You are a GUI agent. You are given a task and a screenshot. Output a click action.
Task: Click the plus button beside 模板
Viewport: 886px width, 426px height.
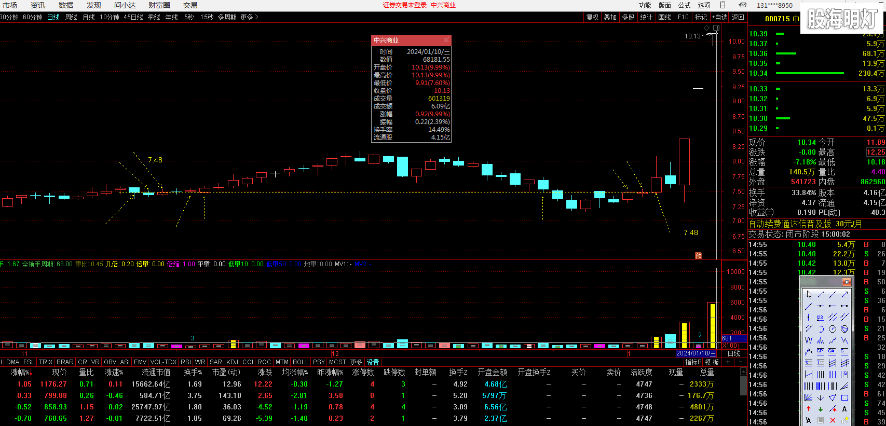click(728, 362)
